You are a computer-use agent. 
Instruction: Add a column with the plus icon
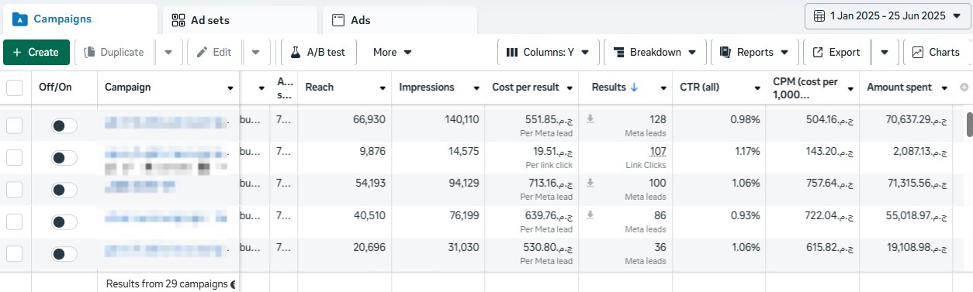(x=964, y=88)
